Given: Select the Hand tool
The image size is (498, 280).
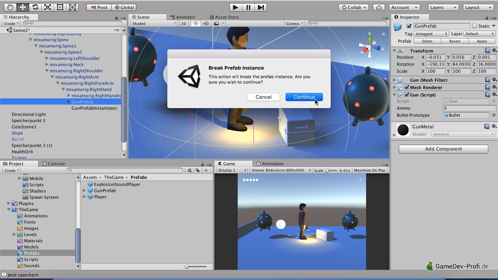Looking at the screenshot, I should pyautogui.click(x=10, y=7).
